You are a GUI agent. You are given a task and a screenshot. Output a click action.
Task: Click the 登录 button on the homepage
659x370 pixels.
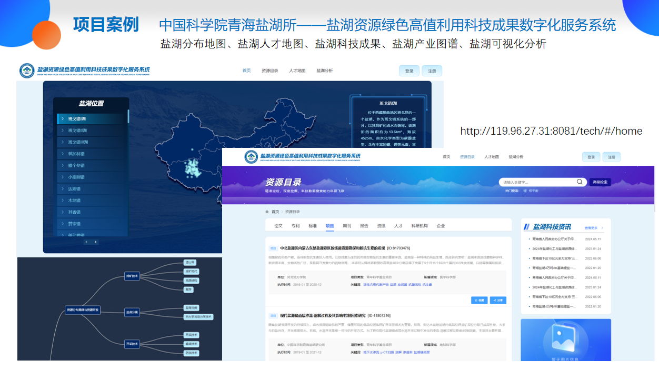(x=409, y=71)
